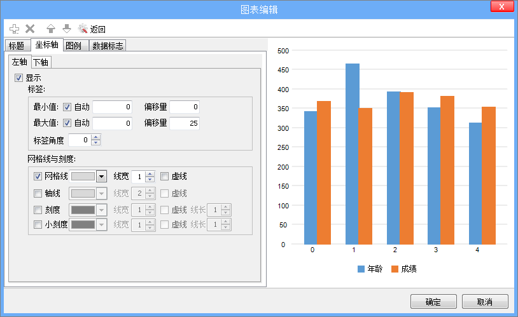Click the 虚线 checkbox in 轴线 row
Viewport: 518px width, 317px height.
point(165,193)
